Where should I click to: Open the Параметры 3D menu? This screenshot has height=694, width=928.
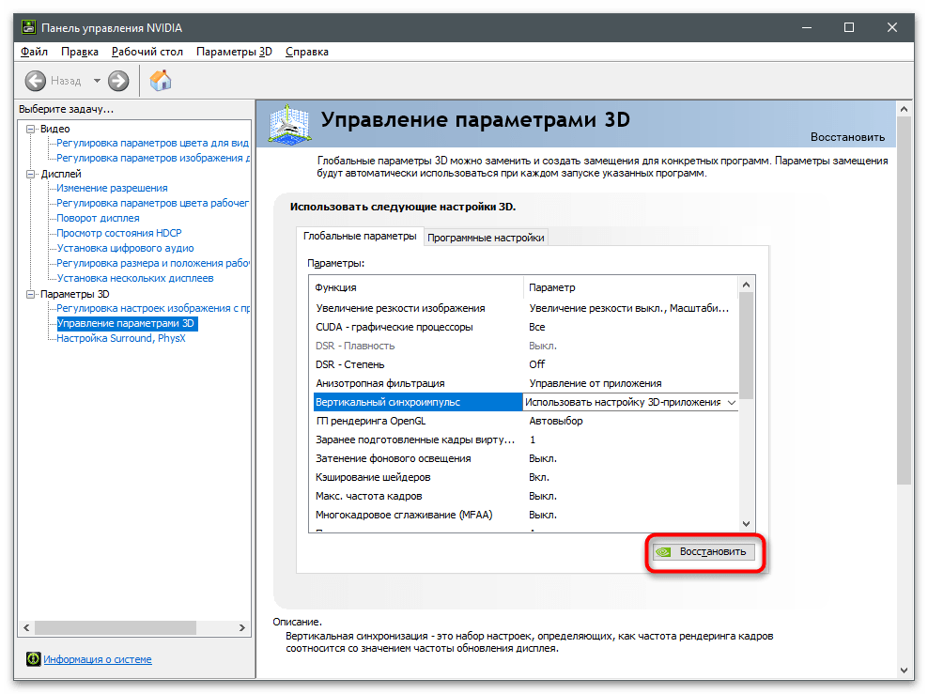[x=235, y=52]
